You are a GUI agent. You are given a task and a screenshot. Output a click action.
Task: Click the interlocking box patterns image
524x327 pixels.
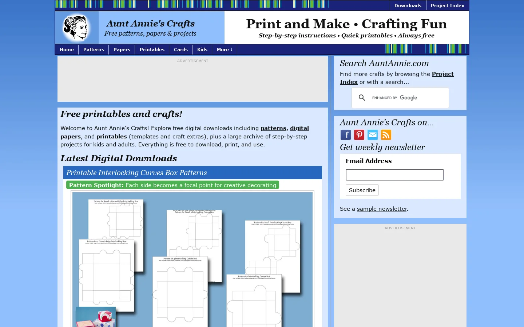coord(192,259)
